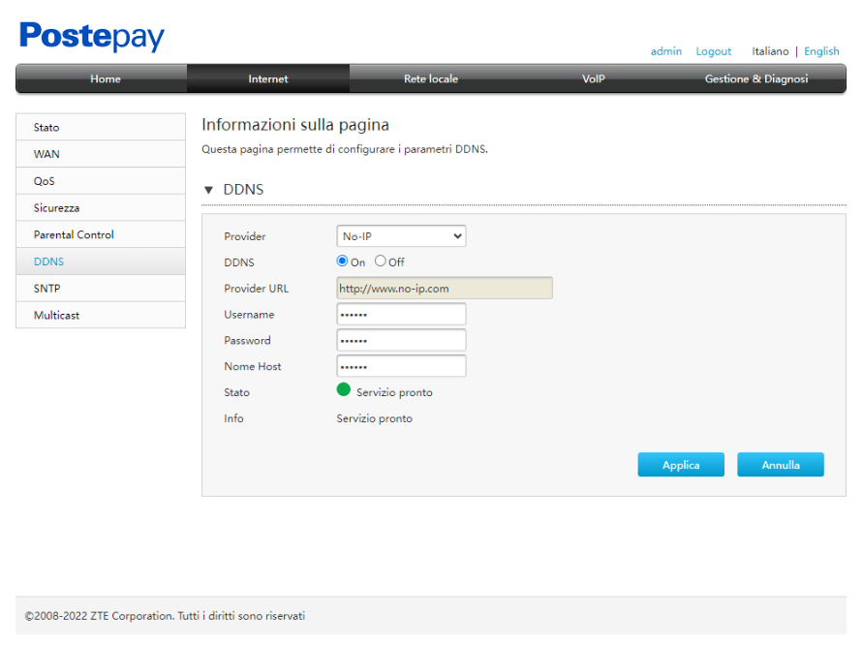Click the Nome Host field
The image size is (863, 647).
(401, 367)
